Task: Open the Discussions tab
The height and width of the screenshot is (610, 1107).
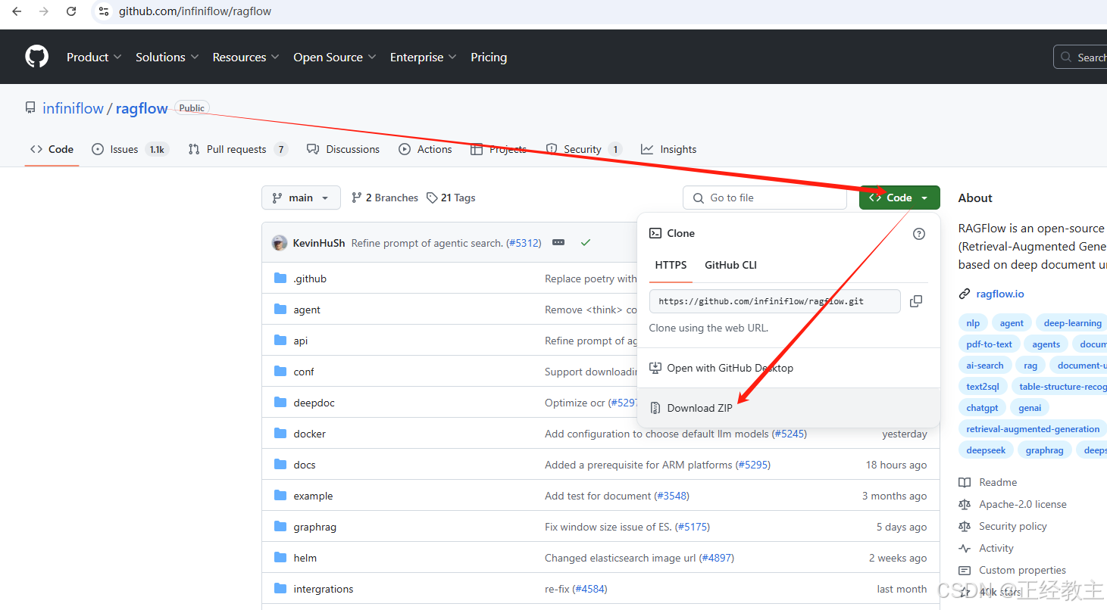Action: click(x=343, y=149)
